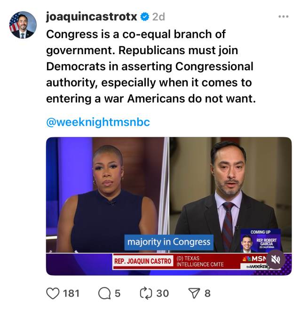The width and height of the screenshot is (301, 310).
Task: Click the blue verified badge
Action: (145, 17)
